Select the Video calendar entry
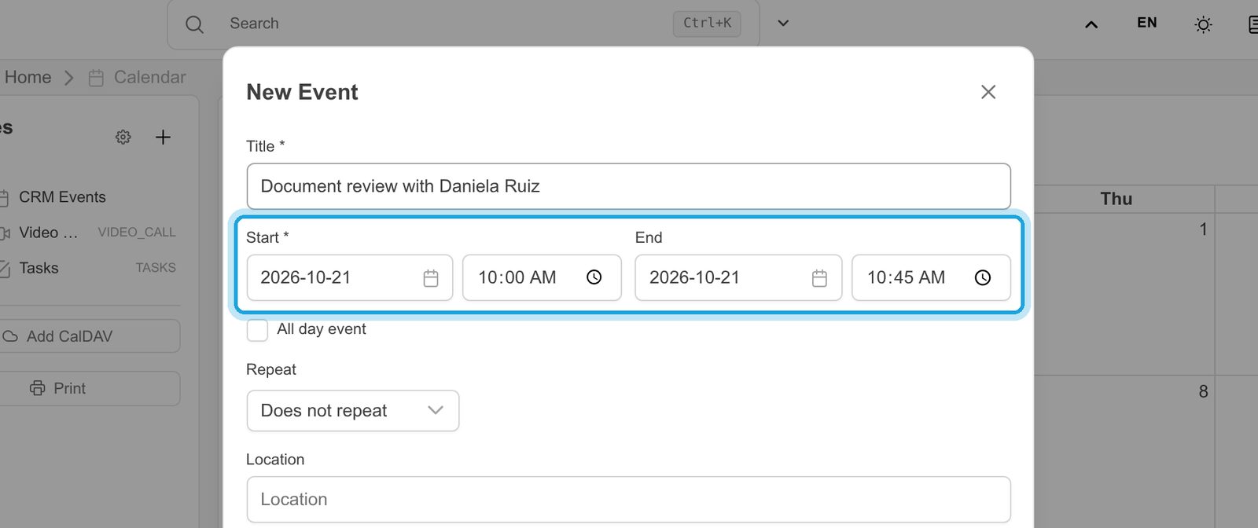This screenshot has width=1258, height=528. click(x=48, y=233)
